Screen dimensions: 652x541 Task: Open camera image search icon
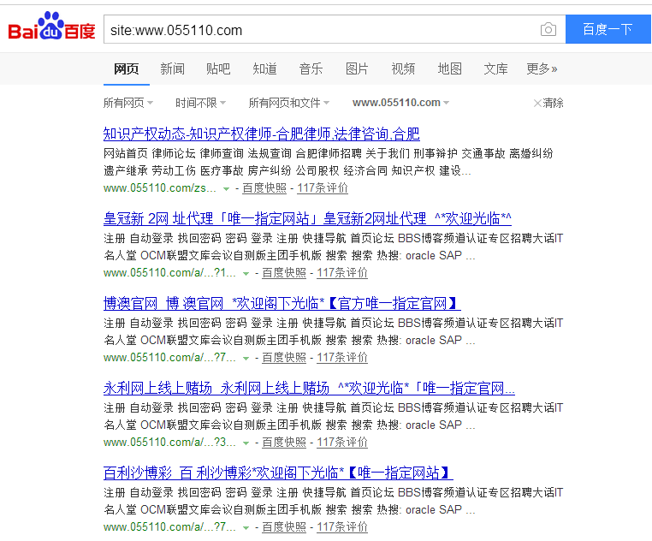pos(548,30)
